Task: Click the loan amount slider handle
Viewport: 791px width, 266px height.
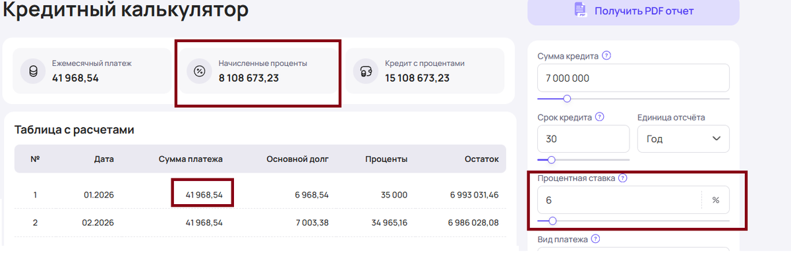Action: tap(566, 99)
